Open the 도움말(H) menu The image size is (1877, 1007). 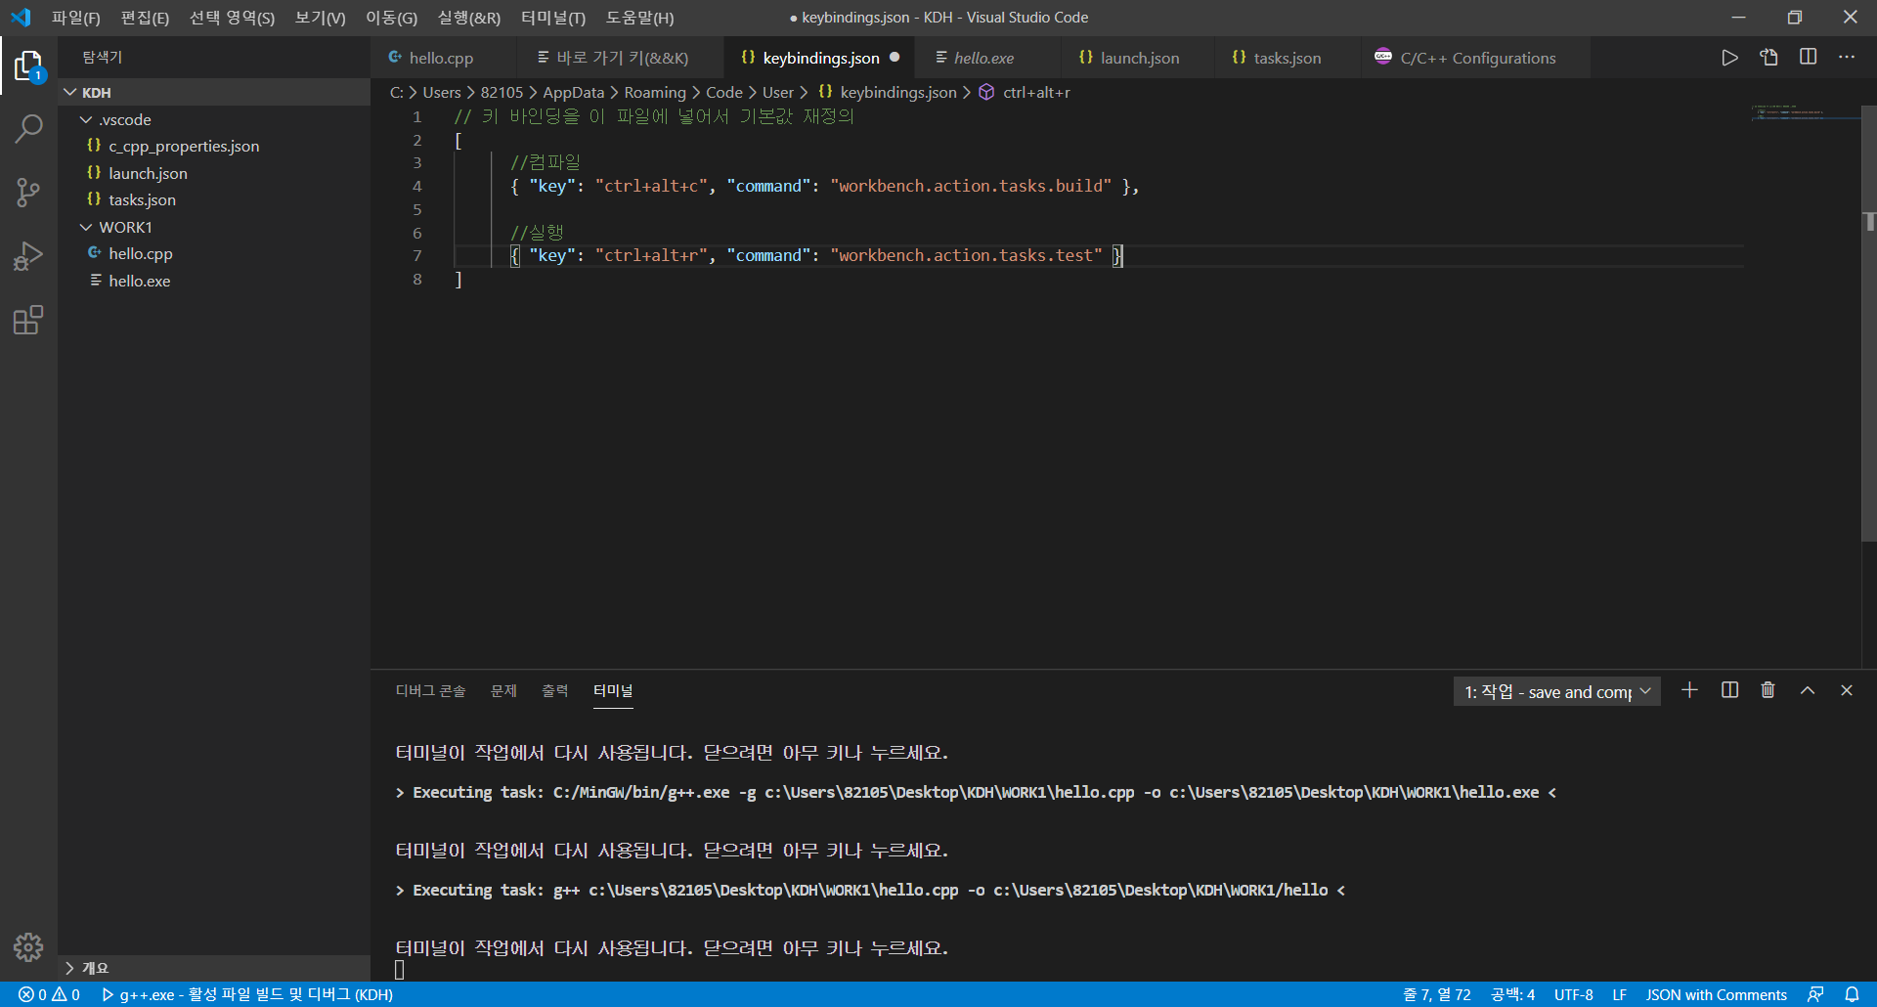click(x=639, y=18)
